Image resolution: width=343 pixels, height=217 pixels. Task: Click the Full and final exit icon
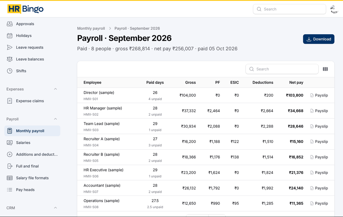[x=10, y=166]
